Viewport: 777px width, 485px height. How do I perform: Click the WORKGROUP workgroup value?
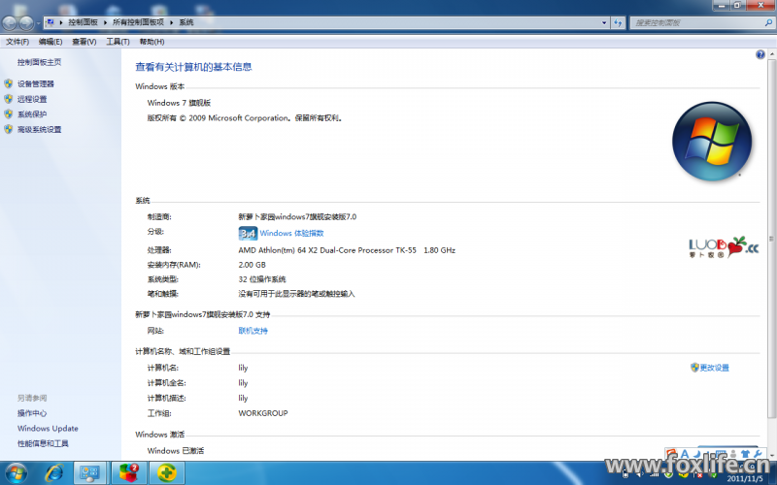click(263, 413)
